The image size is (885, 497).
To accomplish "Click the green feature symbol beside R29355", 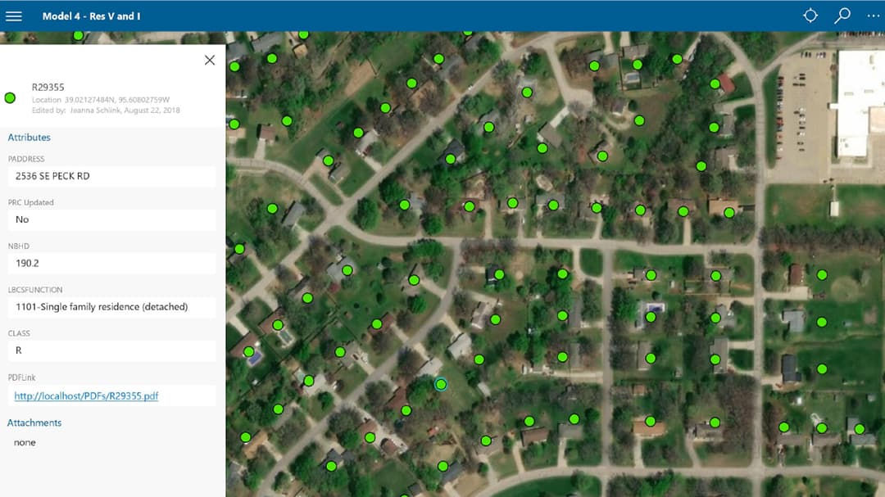I will tap(10, 97).
